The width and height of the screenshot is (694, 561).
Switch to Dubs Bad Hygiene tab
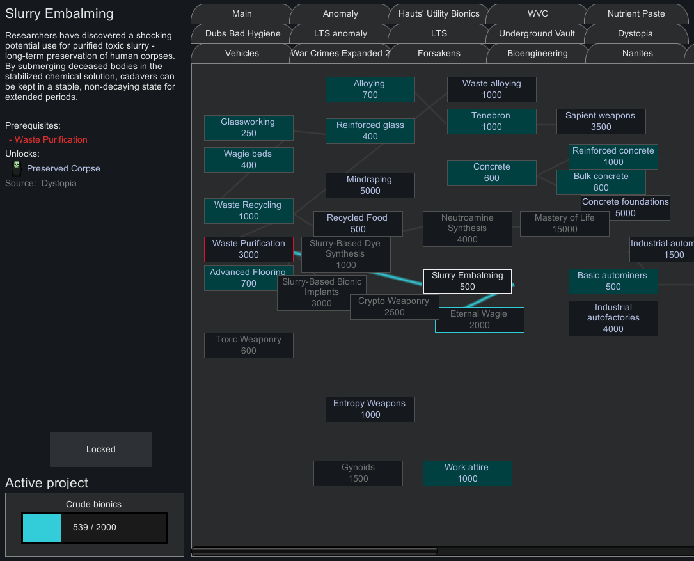(242, 34)
